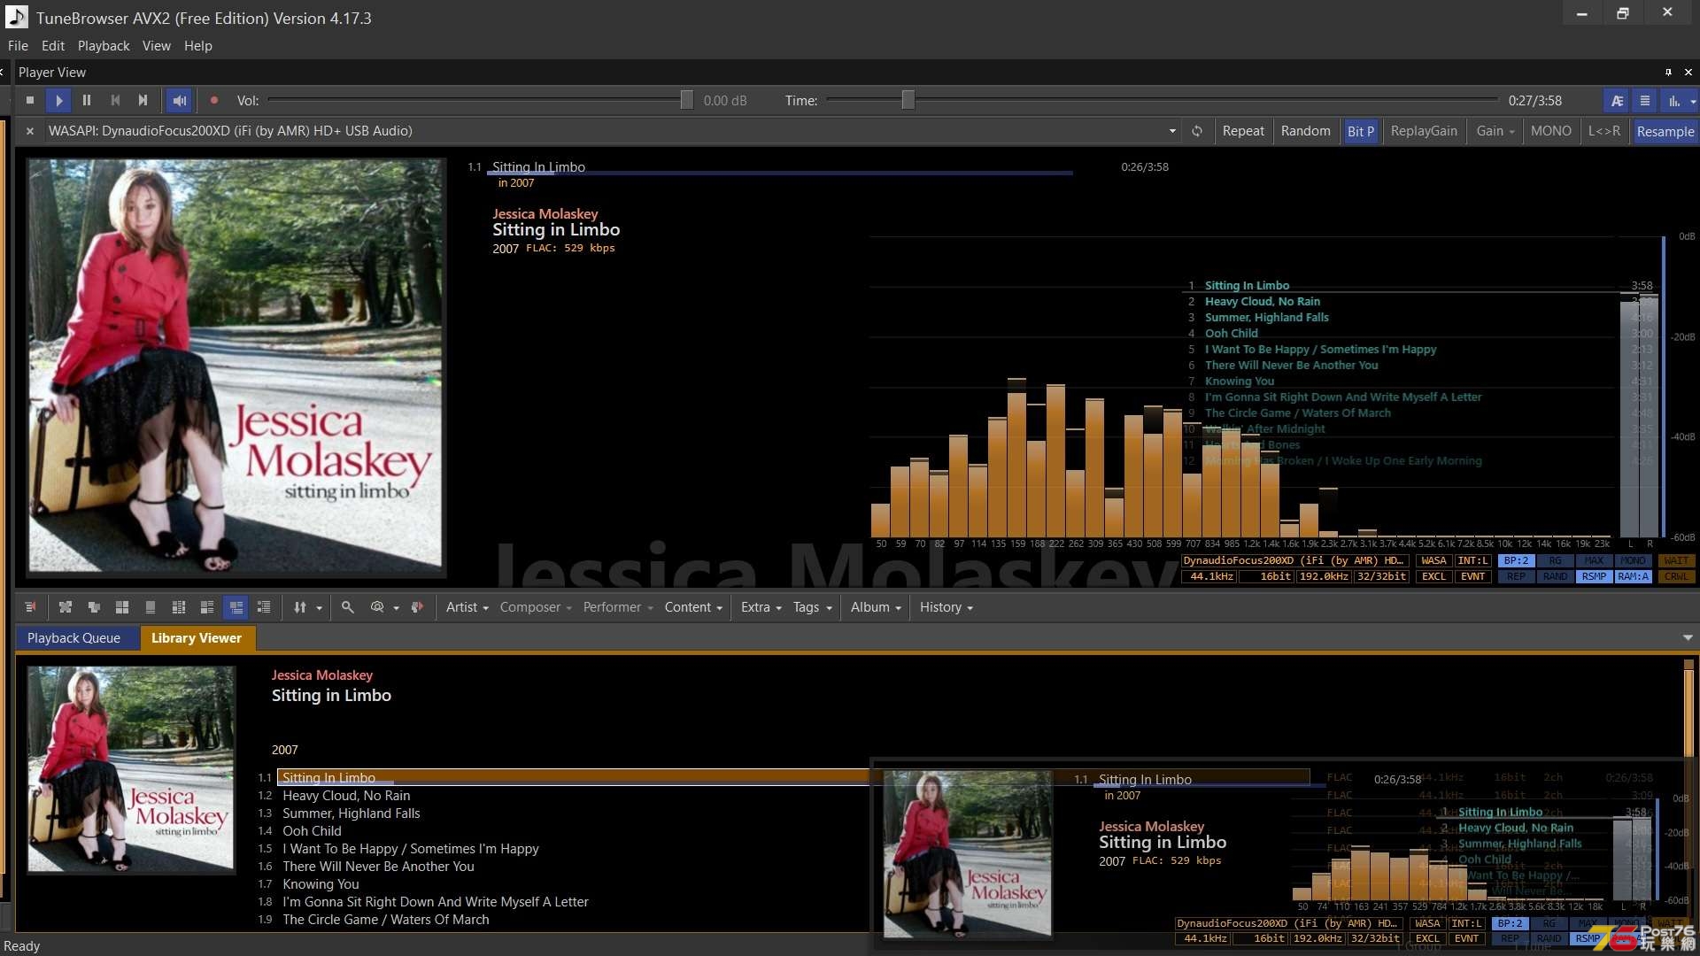Image resolution: width=1700 pixels, height=956 pixels.
Task: Select the single column view icon
Action: 151,607
